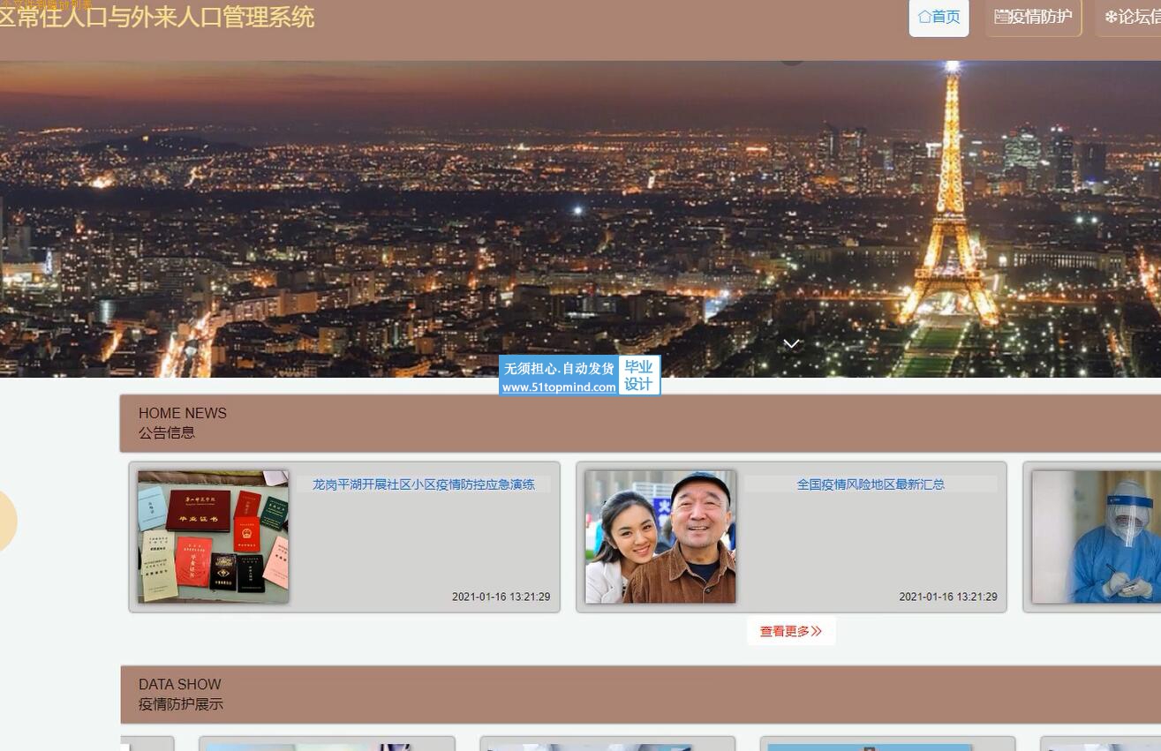The width and height of the screenshot is (1161, 751).
Task: Open the smiling couple photo thumbnail
Action: tap(660, 537)
